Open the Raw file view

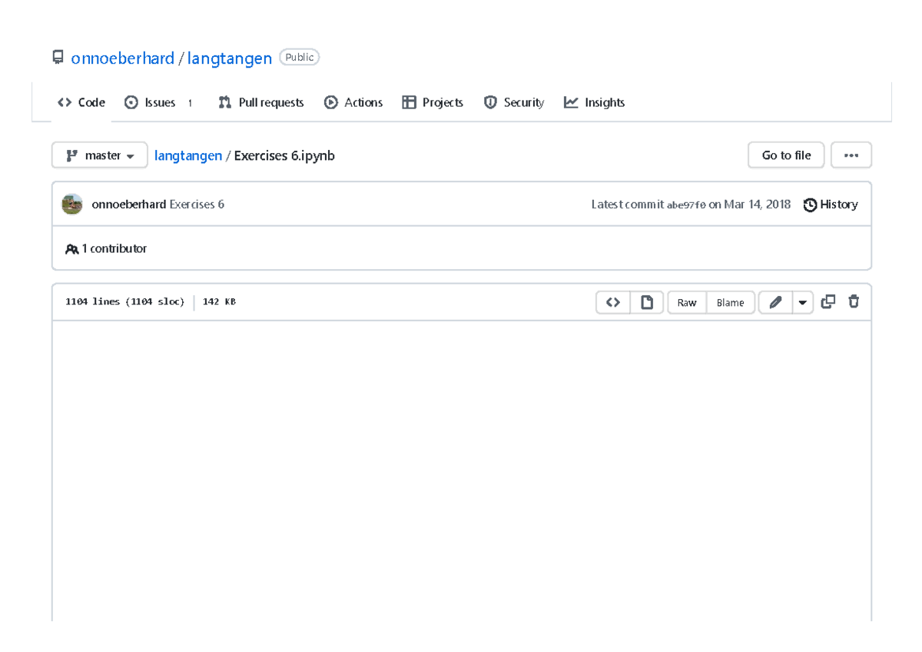[687, 302]
